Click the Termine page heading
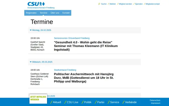The width and height of the screenshot is (169, 106). [x=42, y=22]
